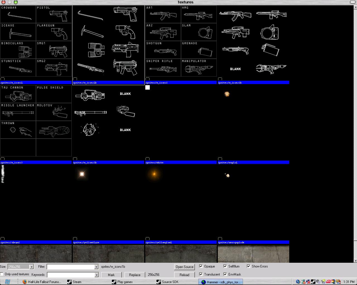
Task: Click the sprites/yellowflare name label bar
Action: tap(108, 242)
